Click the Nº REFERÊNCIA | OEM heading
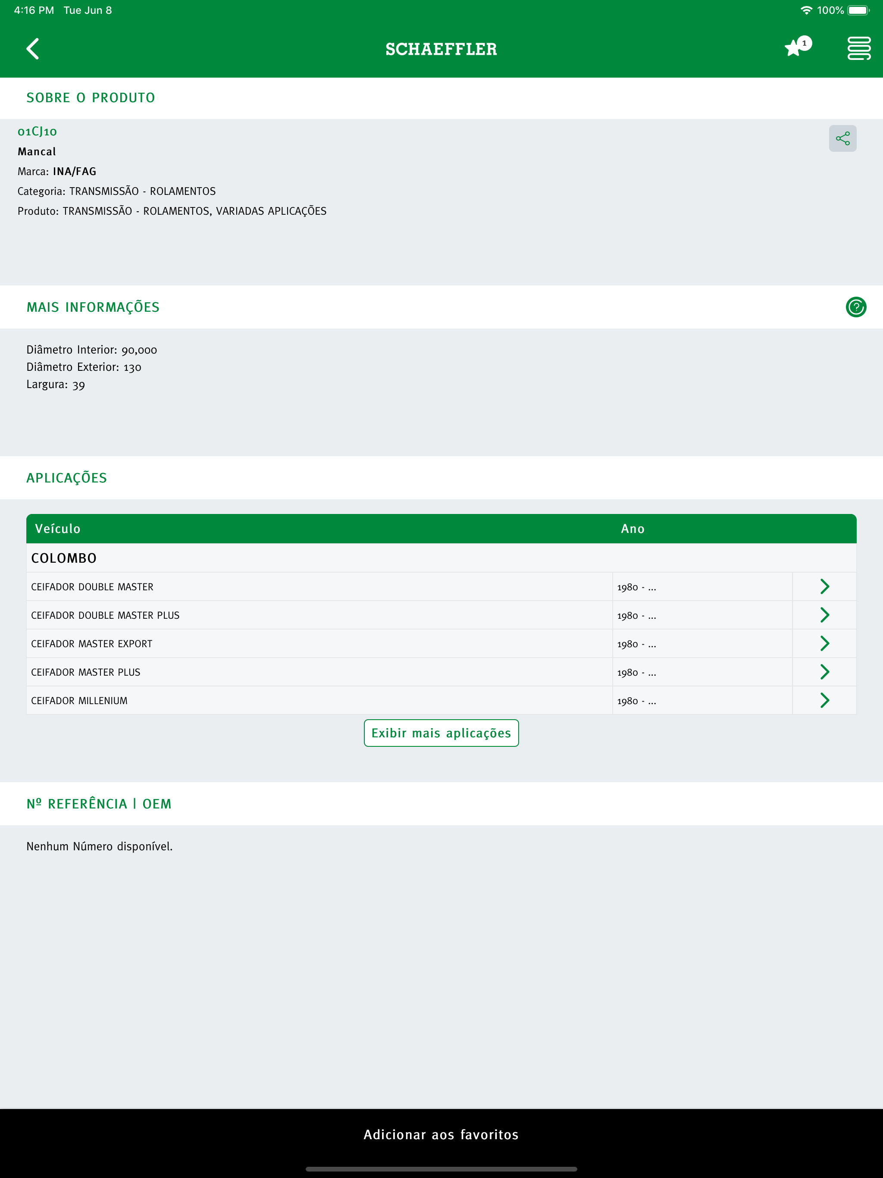The height and width of the screenshot is (1178, 883). point(99,804)
